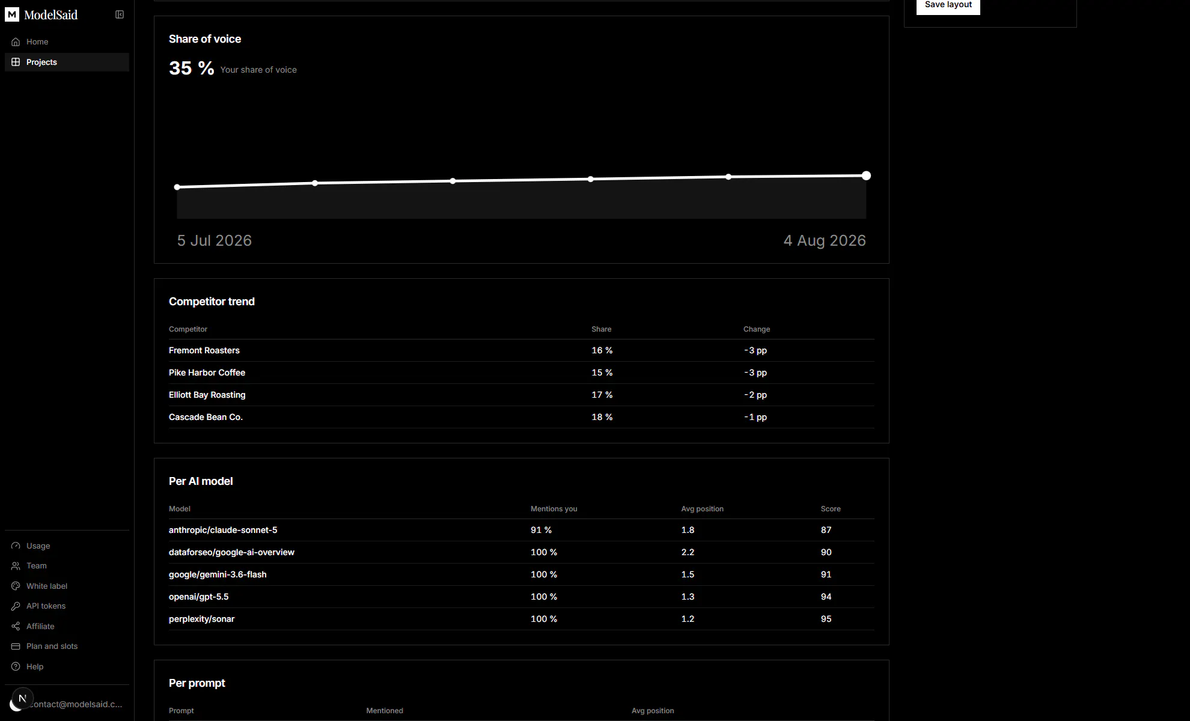Select the fourth data point on voice chart
The image size is (1190, 721).
coord(591,179)
